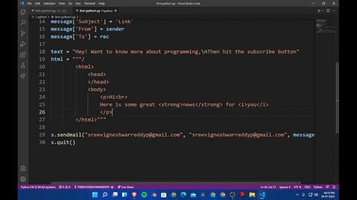Click 'Link' string on line 14

(124, 22)
